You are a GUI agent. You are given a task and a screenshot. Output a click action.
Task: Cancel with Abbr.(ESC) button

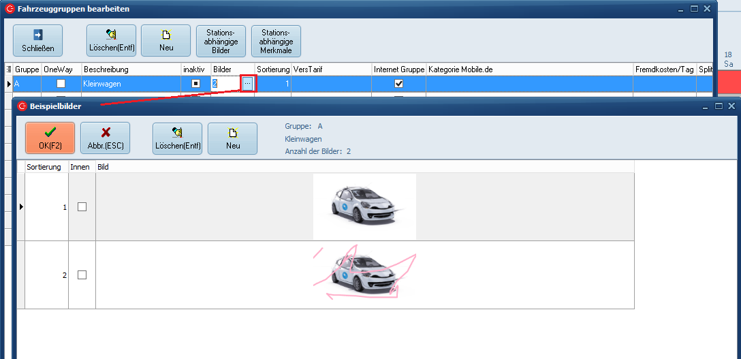105,138
